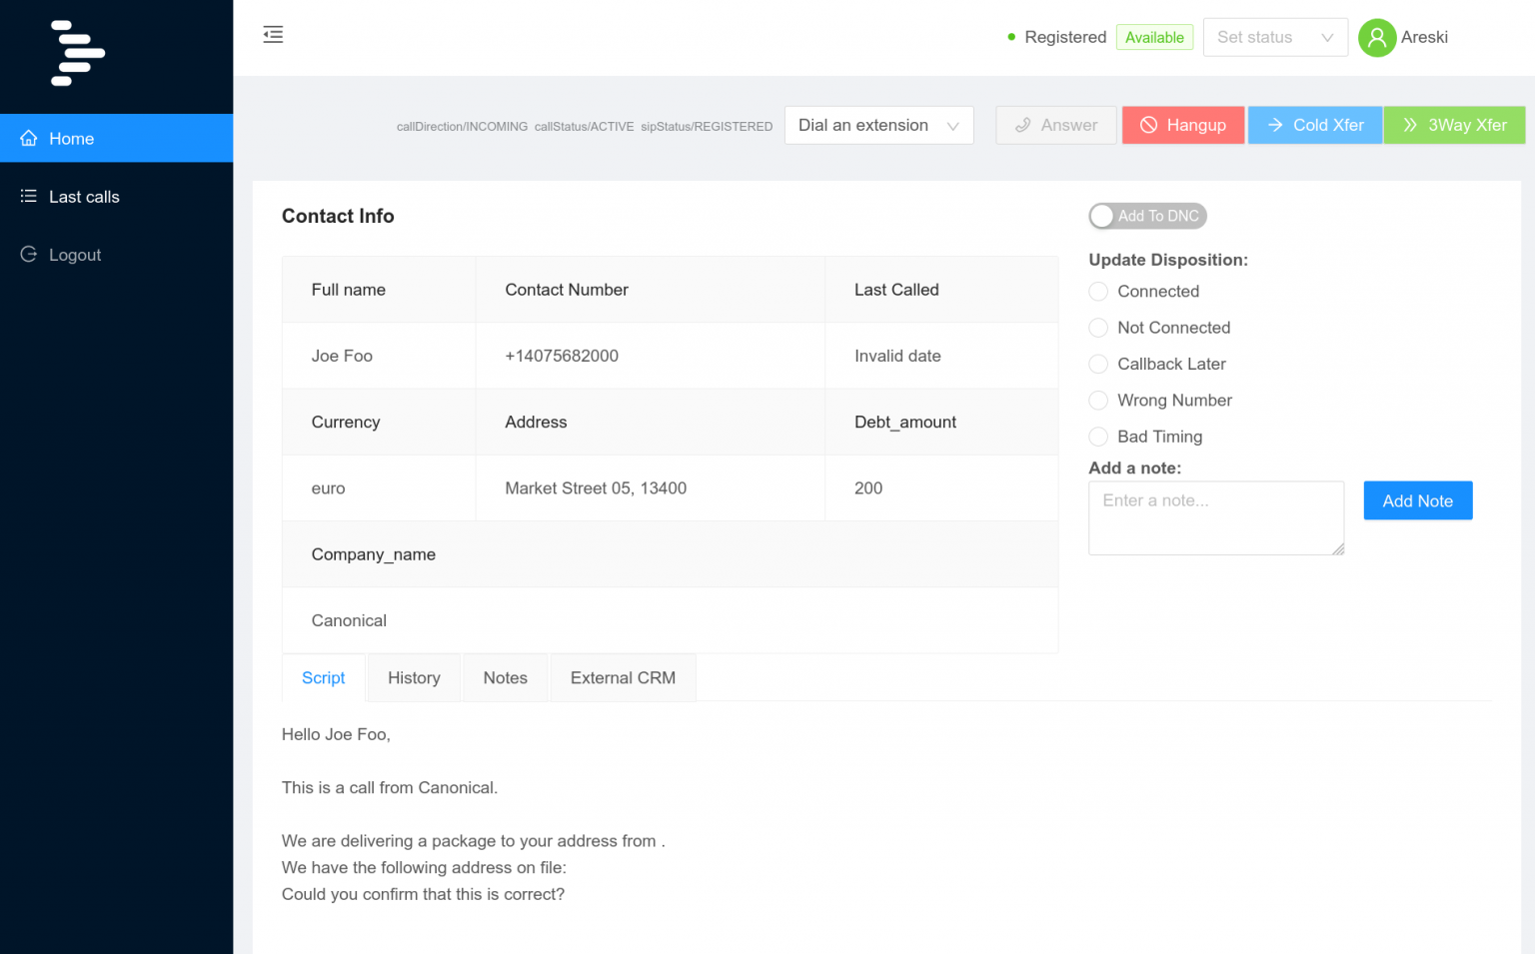Image resolution: width=1535 pixels, height=954 pixels.
Task: Enable the Add To DNC toggle
Action: pyautogui.click(x=1102, y=216)
